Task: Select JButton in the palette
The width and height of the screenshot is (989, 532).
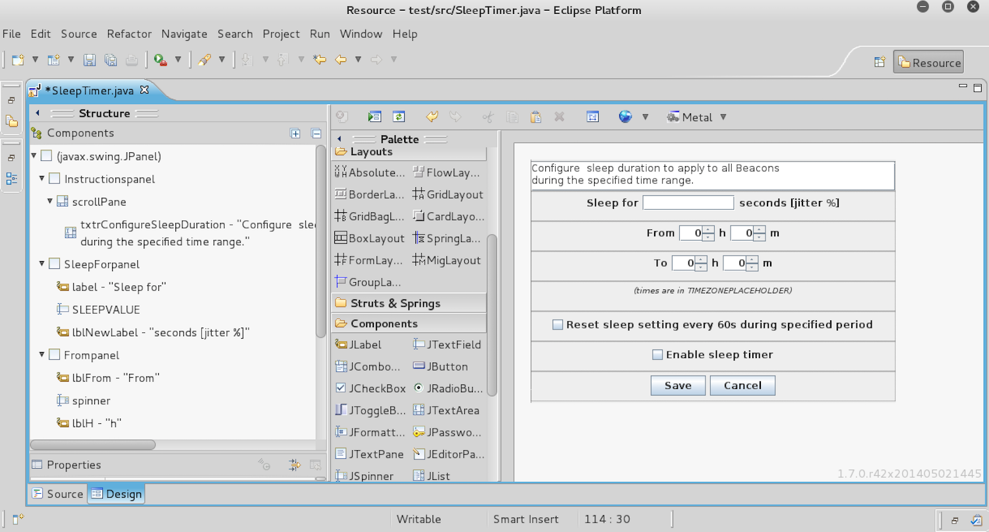Action: 440,367
